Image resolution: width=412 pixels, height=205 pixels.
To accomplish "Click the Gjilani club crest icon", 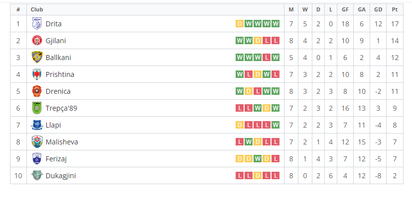I will coord(37,41).
